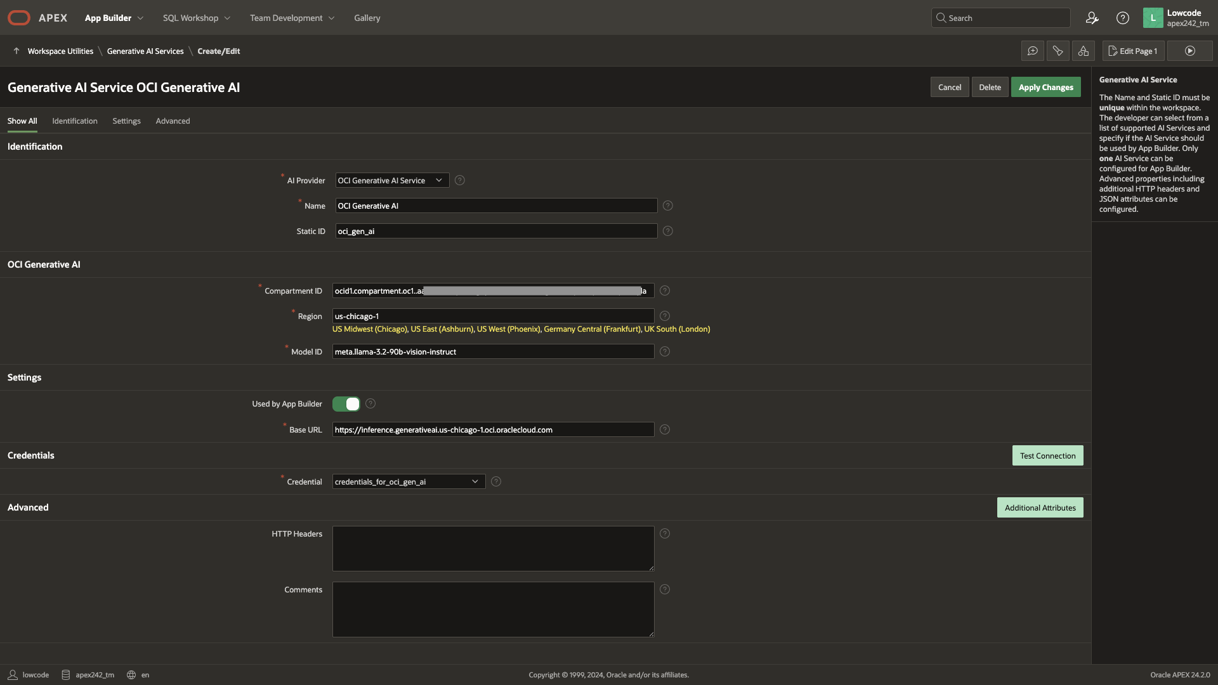Switch to the Advanced tab

(x=173, y=121)
